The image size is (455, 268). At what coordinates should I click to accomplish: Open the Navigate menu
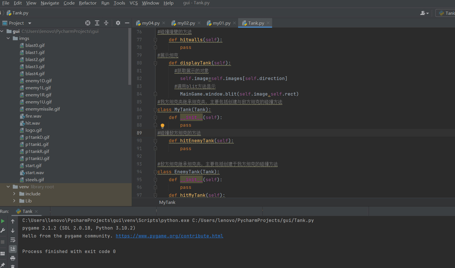click(50, 3)
